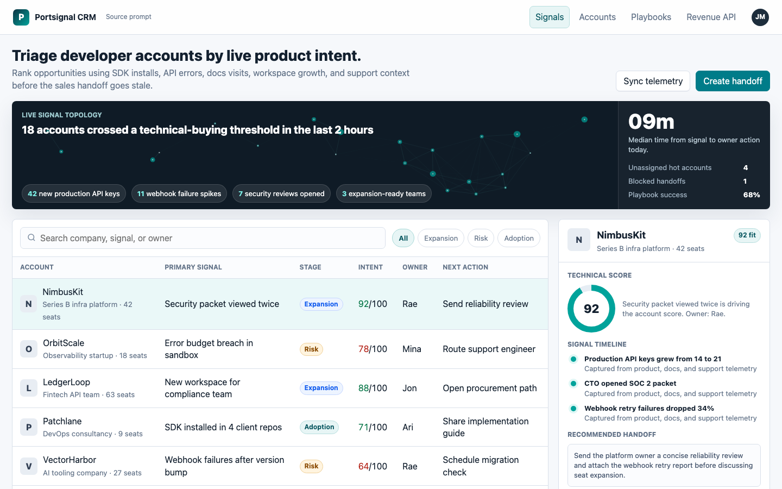
Task: Click the Unassigned hot accounts stat
Action: [694, 168]
